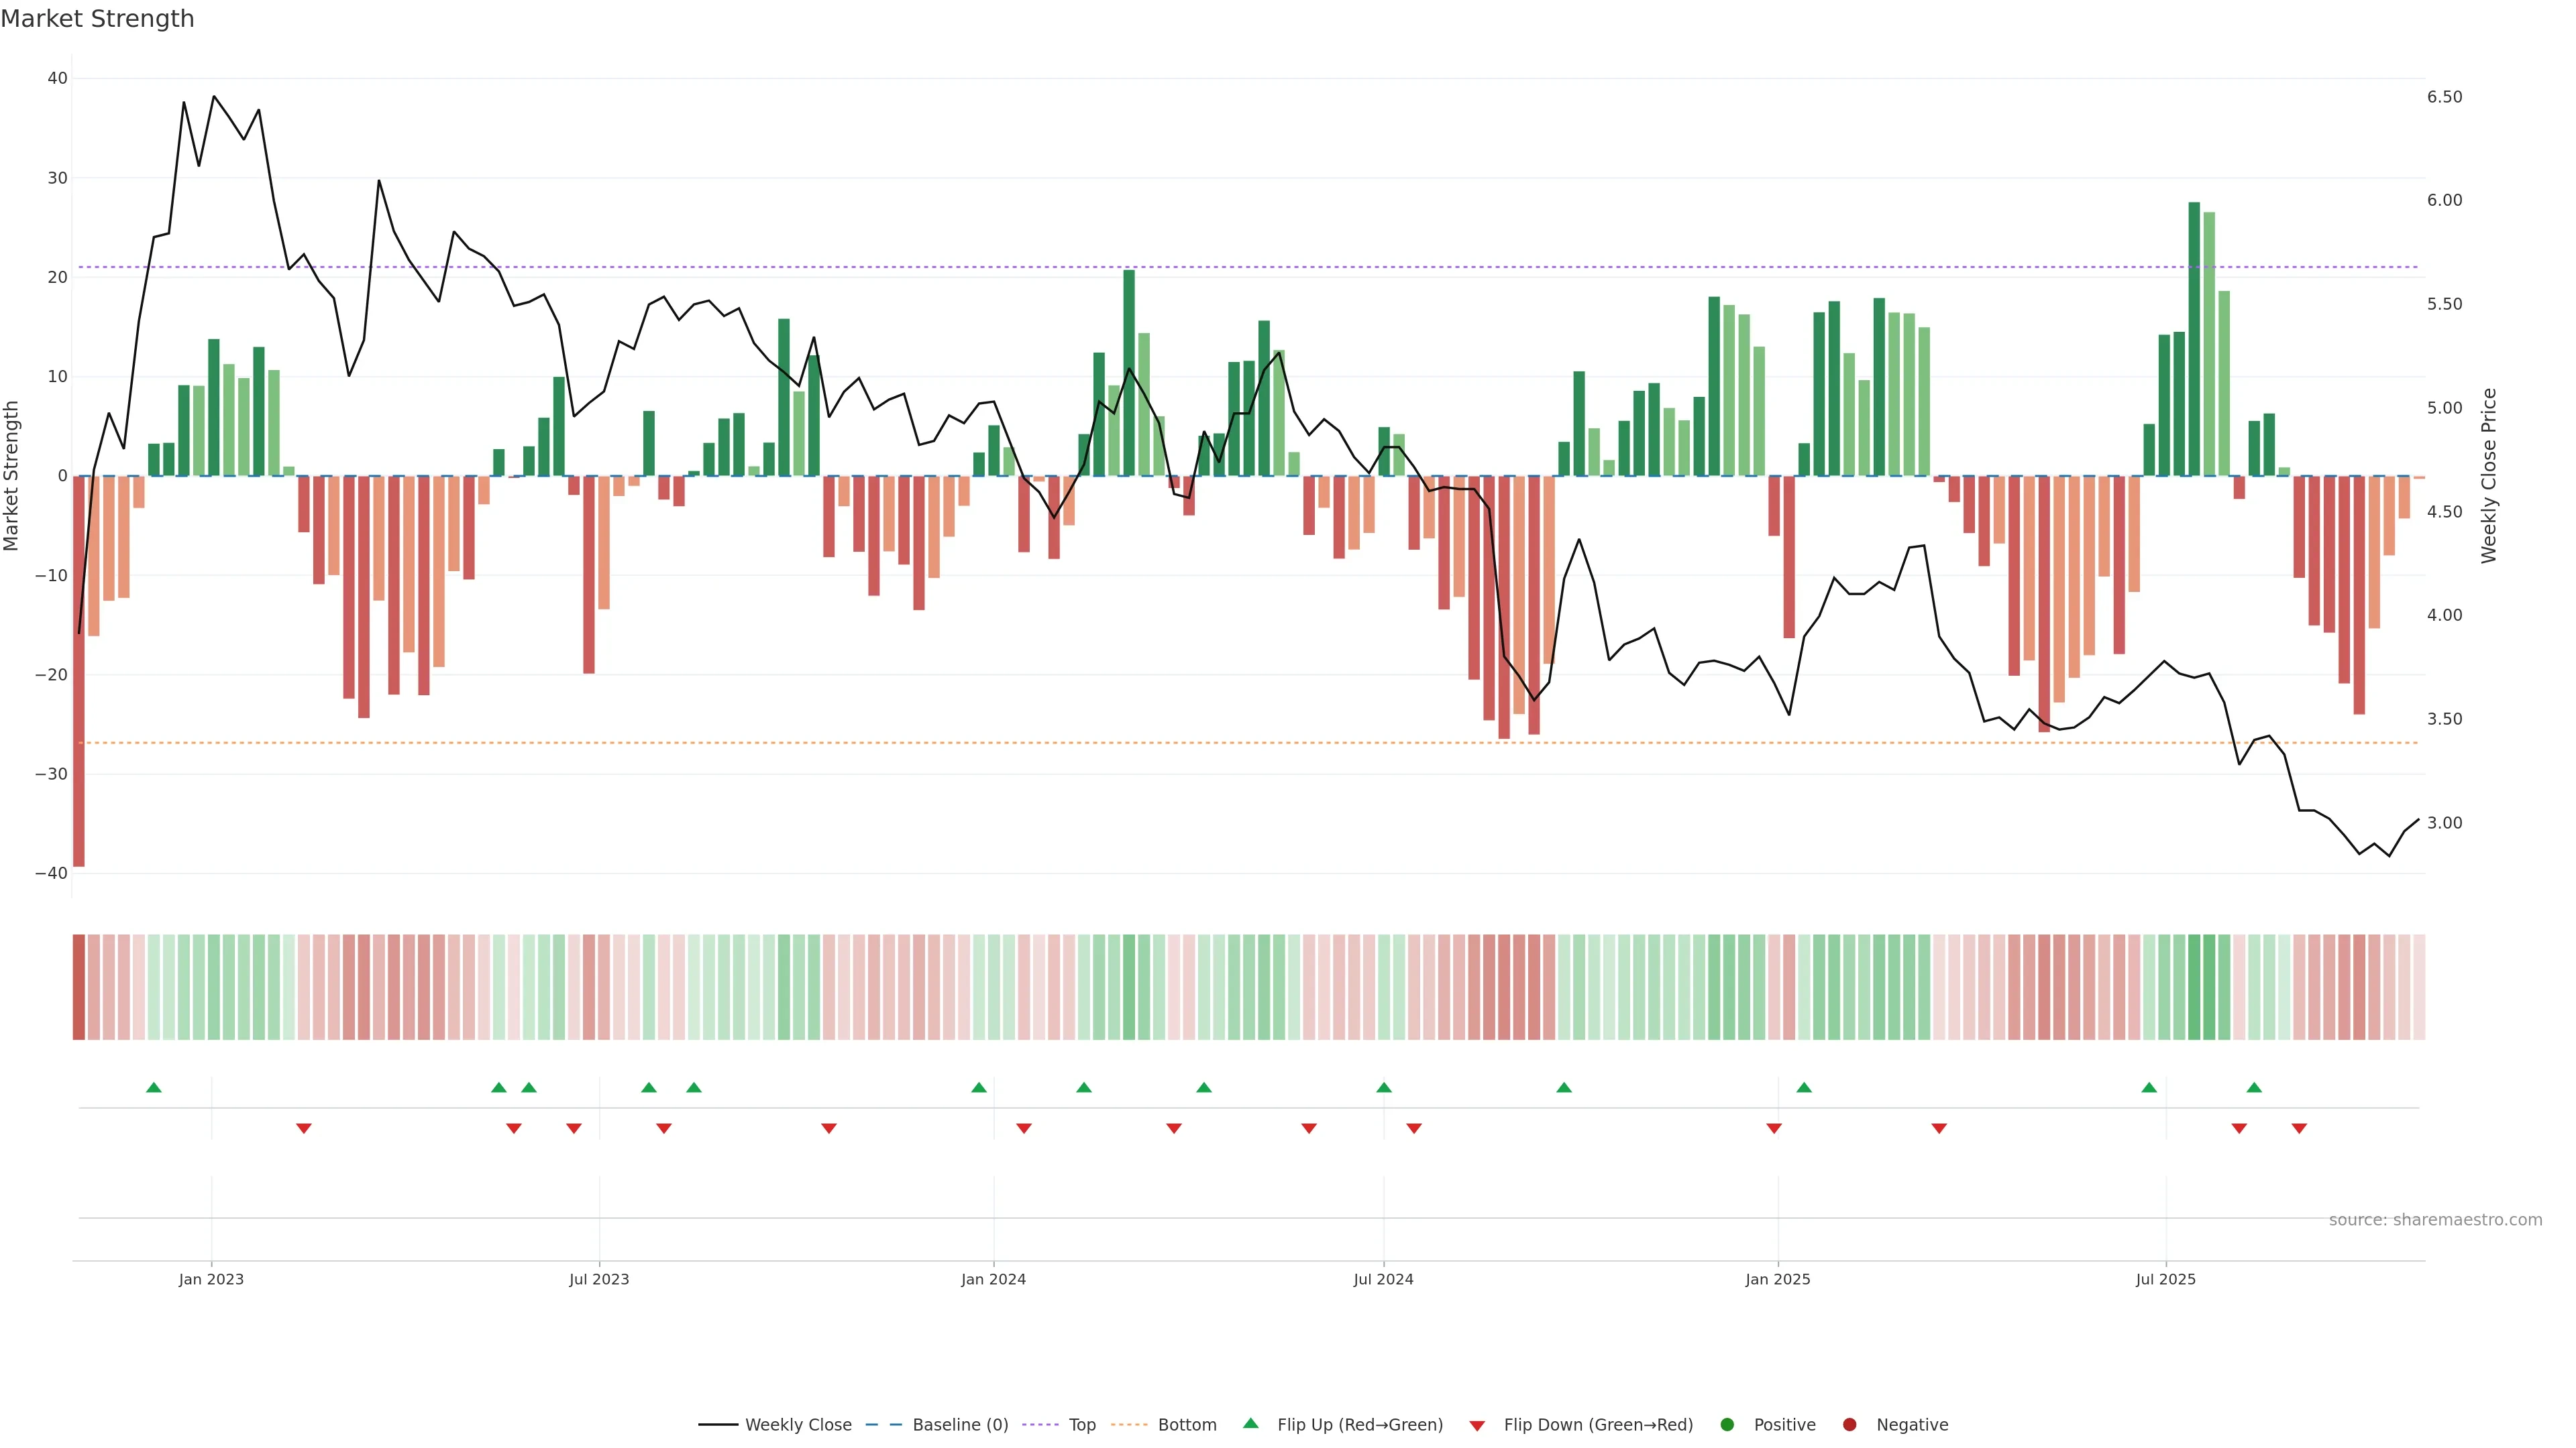Click the Market Strength y-axis title
The height and width of the screenshot is (1448, 2576).
(x=12, y=476)
